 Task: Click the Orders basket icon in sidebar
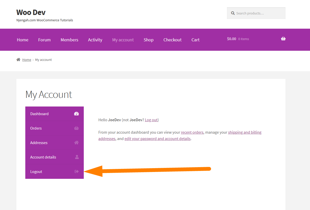(x=76, y=128)
